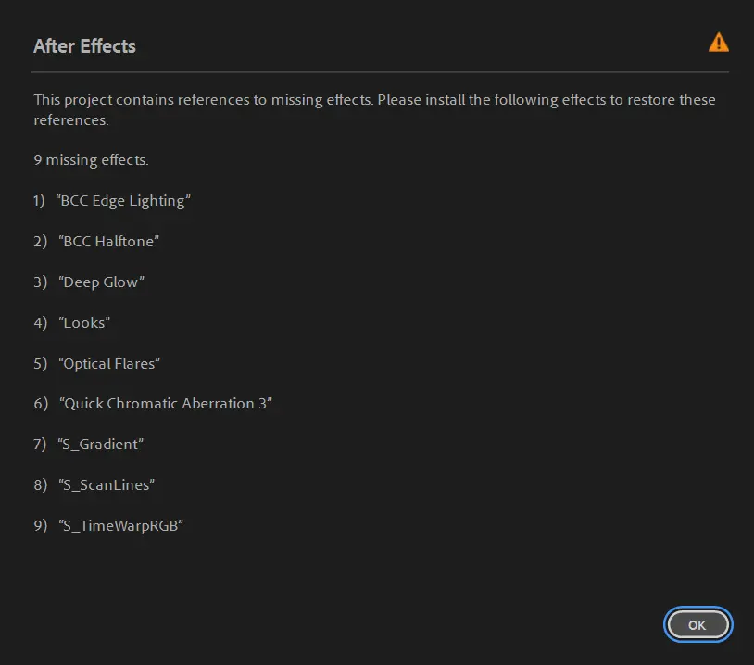Select the "S_Gradient" effect name

point(101,445)
